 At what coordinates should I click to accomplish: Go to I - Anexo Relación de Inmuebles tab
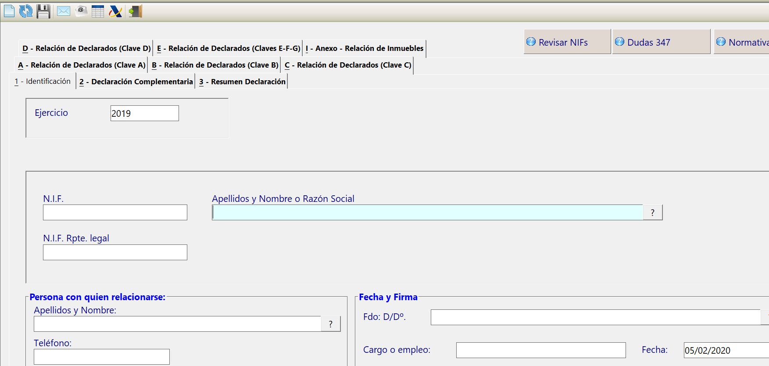(x=365, y=48)
